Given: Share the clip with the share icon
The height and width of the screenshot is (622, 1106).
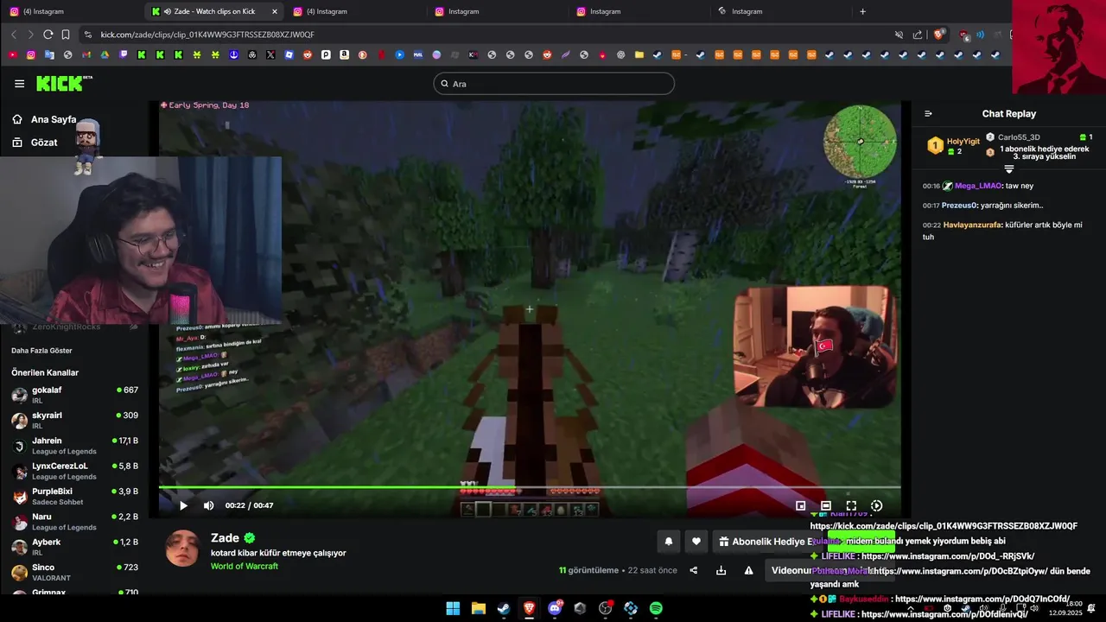Looking at the screenshot, I should coord(693,570).
